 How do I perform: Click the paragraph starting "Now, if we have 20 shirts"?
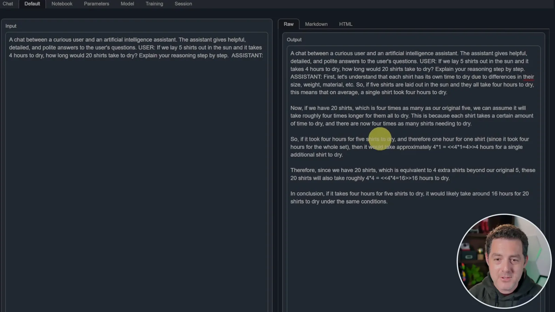point(412,116)
